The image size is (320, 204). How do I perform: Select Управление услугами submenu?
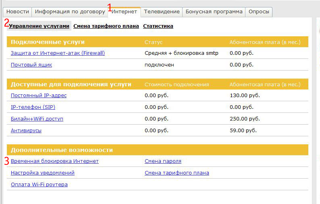[x=39, y=26]
